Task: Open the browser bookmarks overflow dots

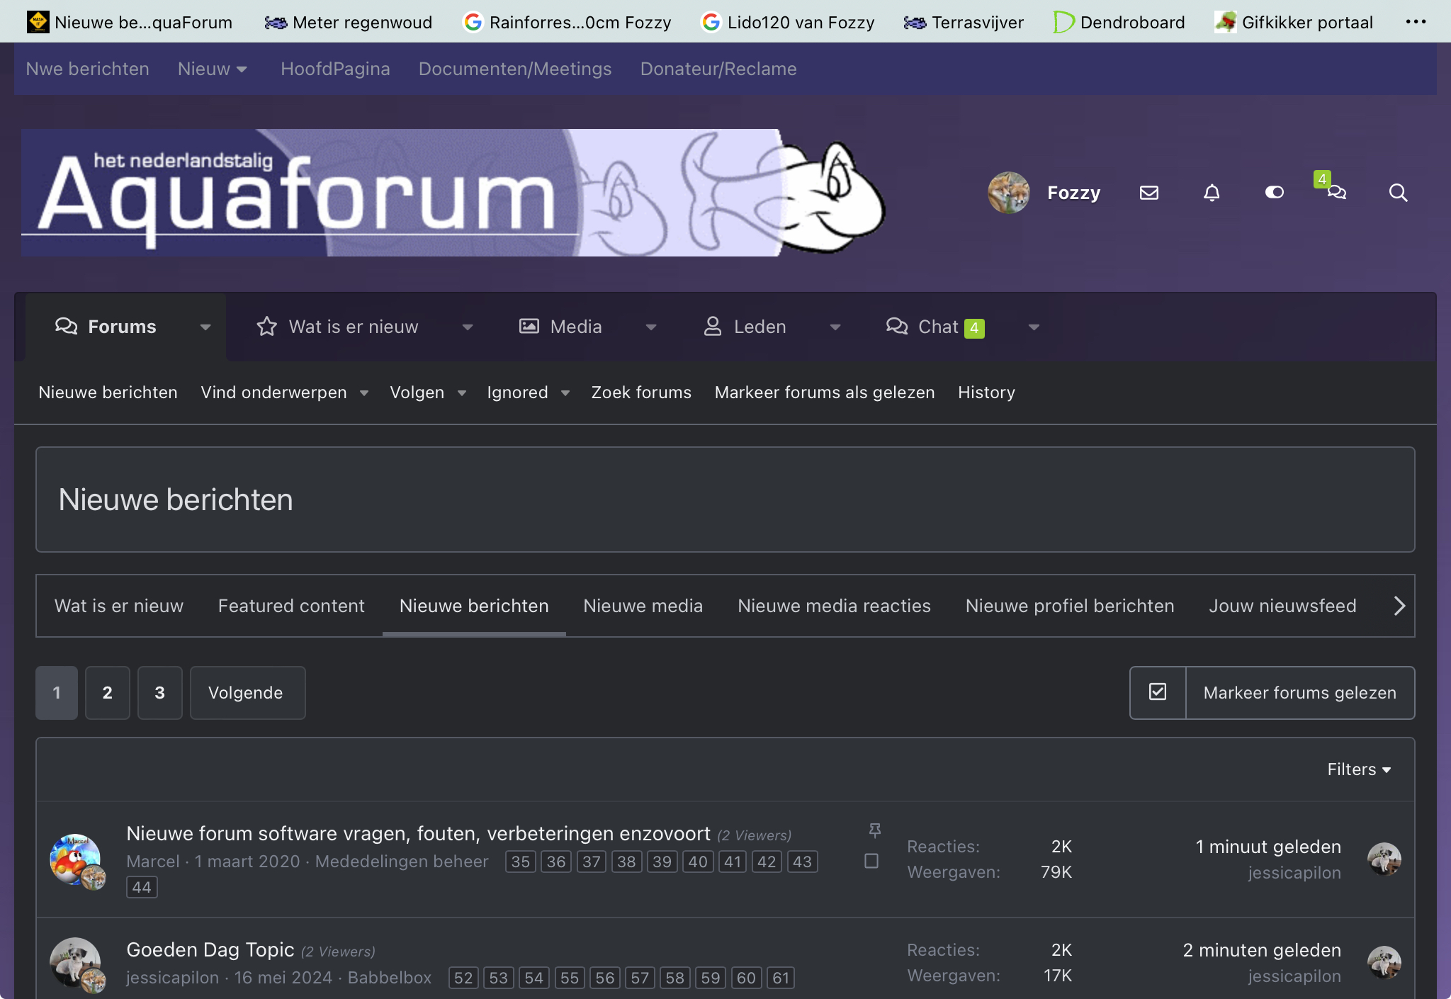Action: [1416, 22]
